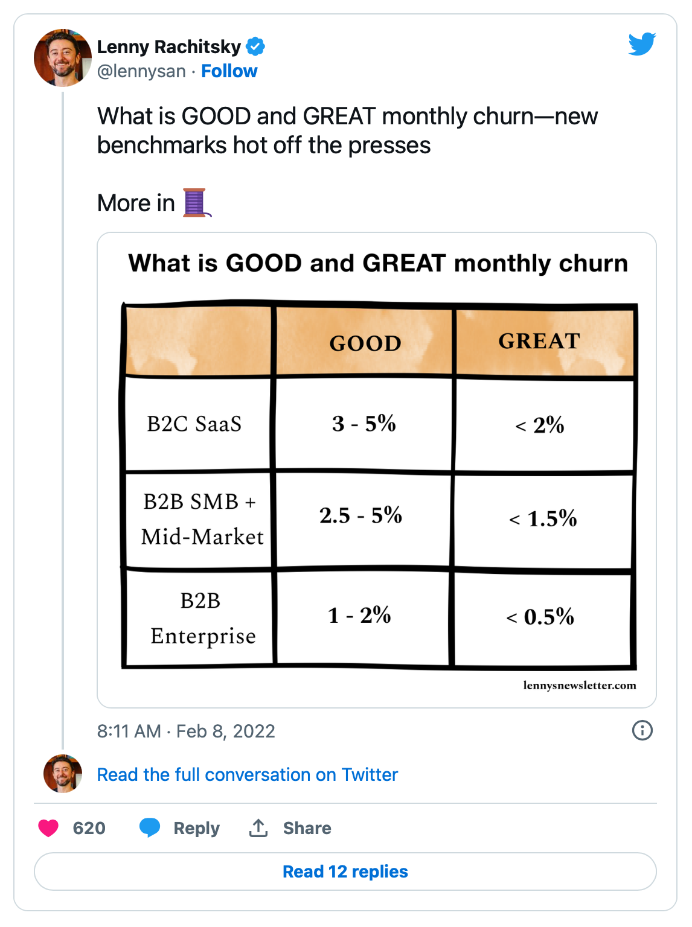
Task: Click the Lenny Rachitsky display name
Action: [x=169, y=46]
